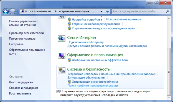Viewport: 173px width, 102px height.
Task: Open the 'Система и безопасность' heading
Action: tap(88, 69)
